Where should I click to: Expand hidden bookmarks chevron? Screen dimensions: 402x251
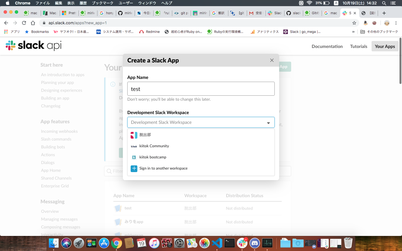click(x=353, y=32)
